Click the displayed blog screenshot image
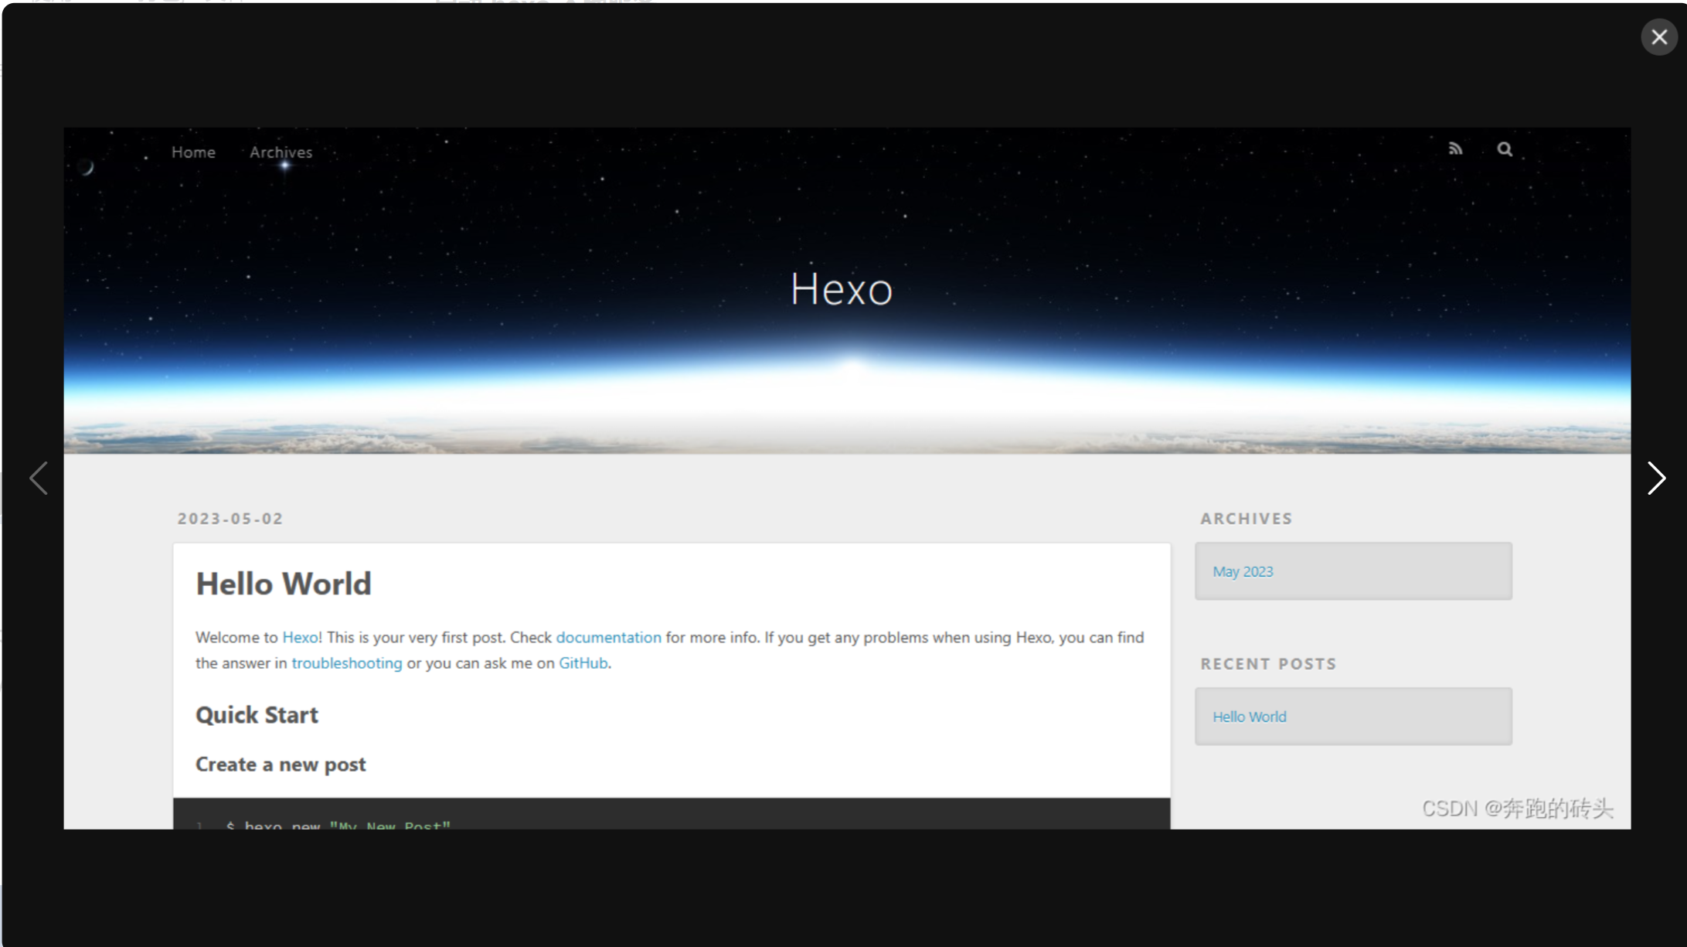1687x947 pixels. (x=847, y=479)
